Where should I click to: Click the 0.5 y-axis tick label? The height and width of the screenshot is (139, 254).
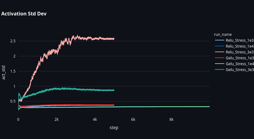click(x=13, y=101)
